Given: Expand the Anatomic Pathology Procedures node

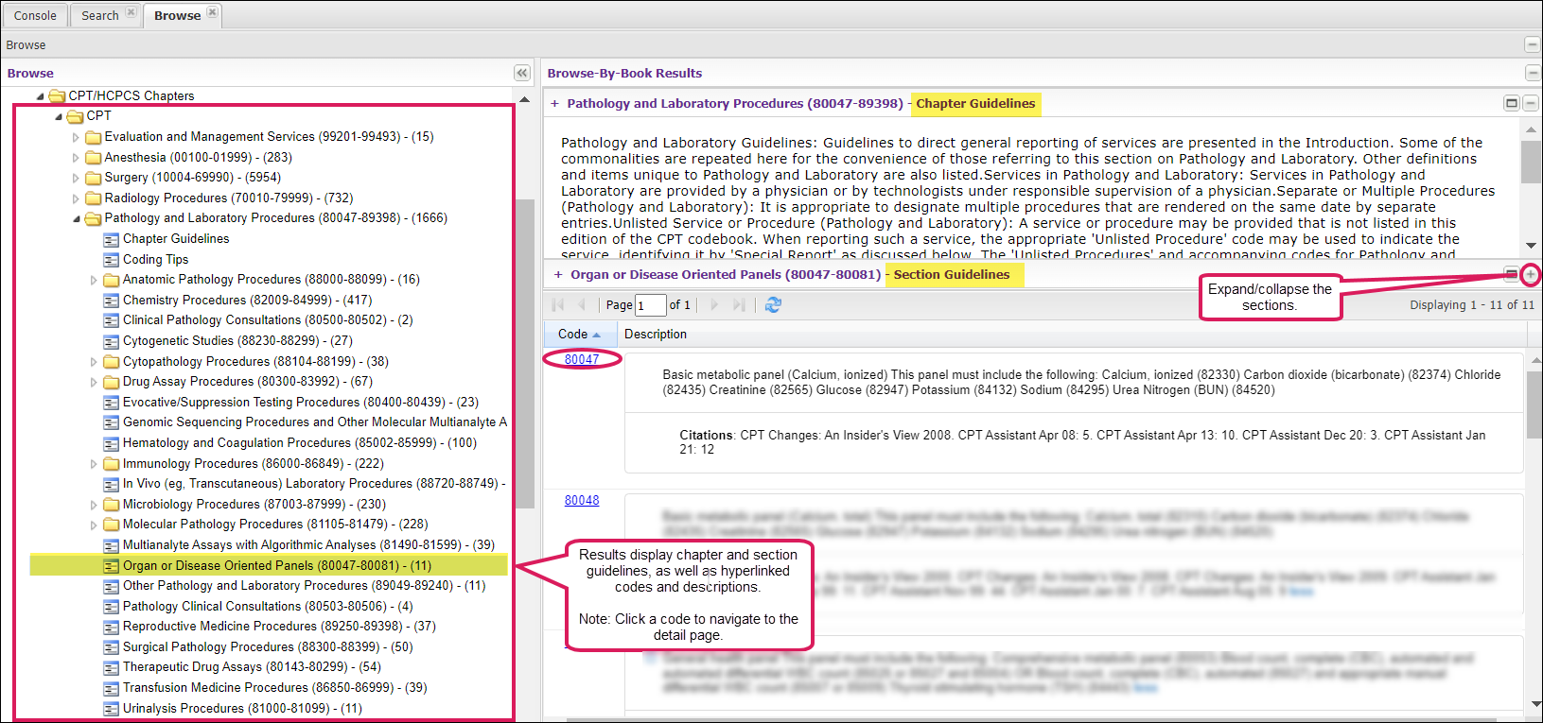Looking at the screenshot, I should [x=94, y=280].
